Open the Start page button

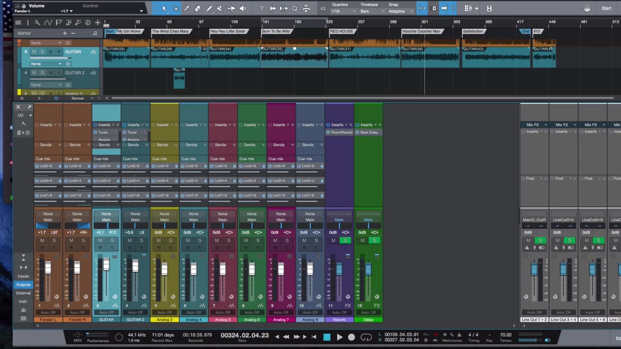(x=606, y=8)
